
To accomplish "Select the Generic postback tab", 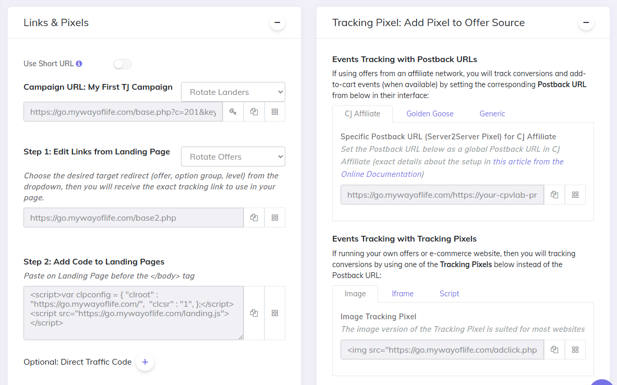I will (x=492, y=113).
